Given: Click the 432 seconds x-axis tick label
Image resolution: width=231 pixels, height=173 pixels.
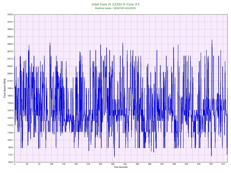Looking at the screenshot, I should pos(162,164).
